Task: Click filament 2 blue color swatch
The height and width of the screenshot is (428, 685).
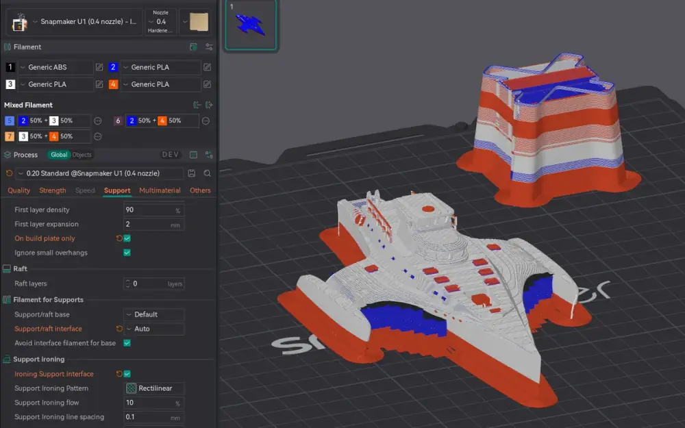Action: [113, 67]
